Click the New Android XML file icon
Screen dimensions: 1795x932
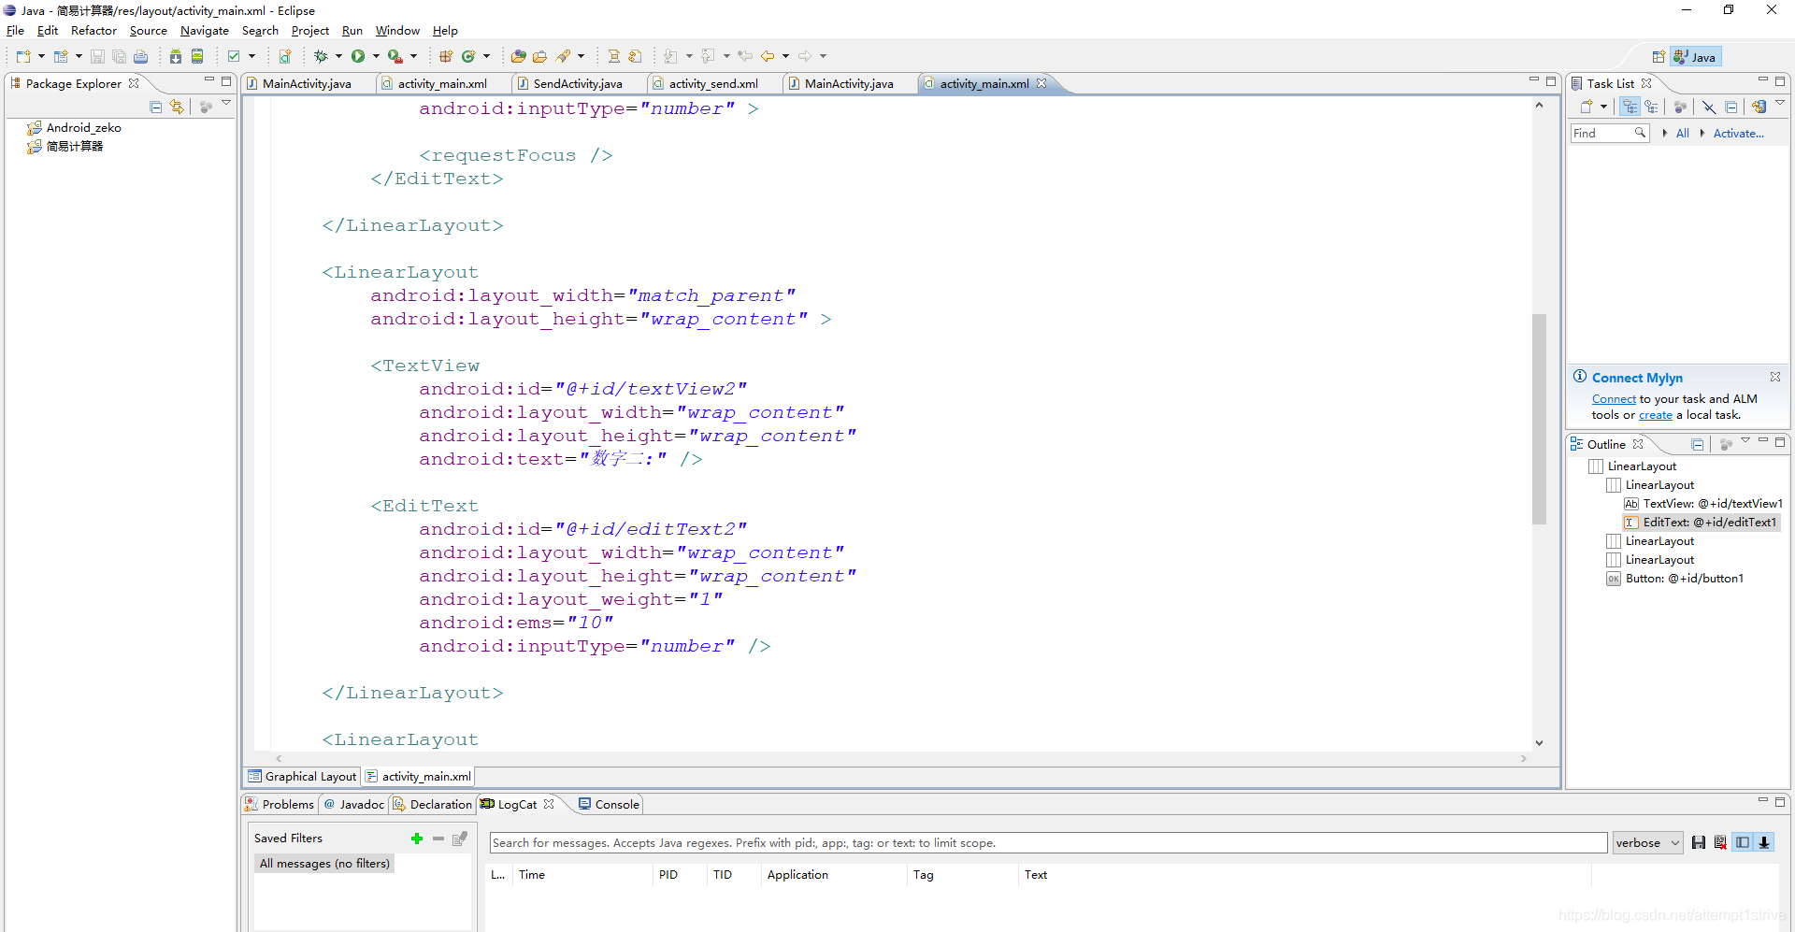pyautogui.click(x=285, y=56)
